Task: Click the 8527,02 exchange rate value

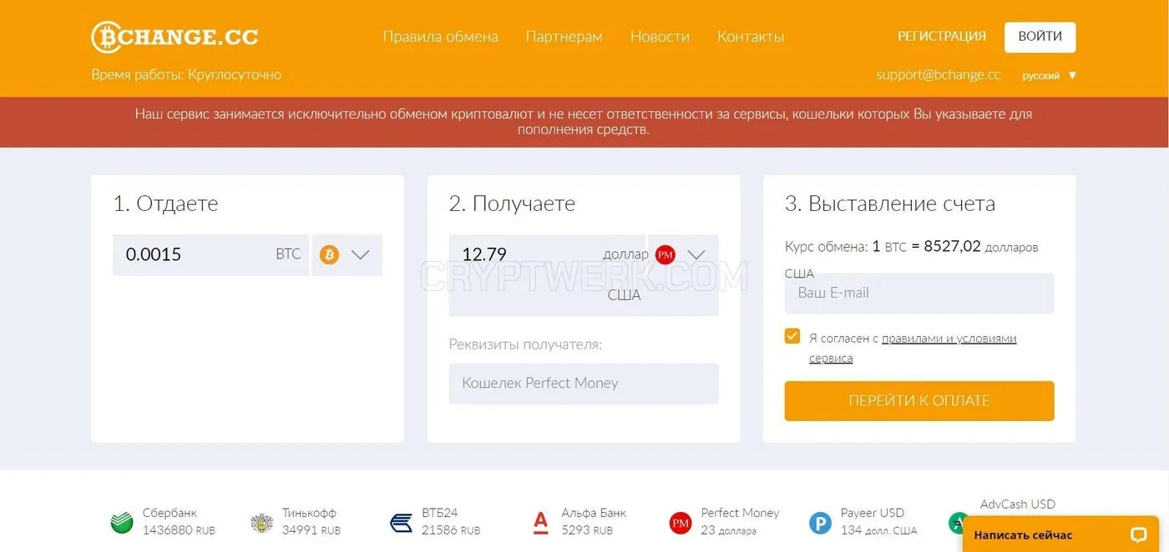Action: [x=952, y=247]
